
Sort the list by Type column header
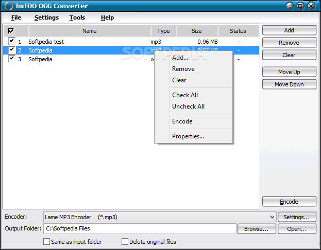click(x=163, y=31)
